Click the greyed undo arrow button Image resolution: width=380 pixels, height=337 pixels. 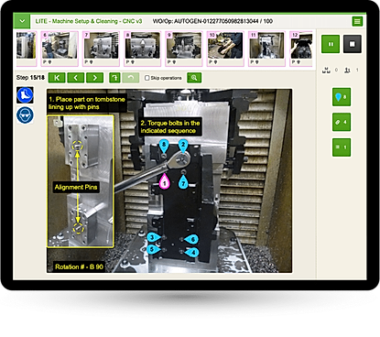pyautogui.click(x=131, y=78)
